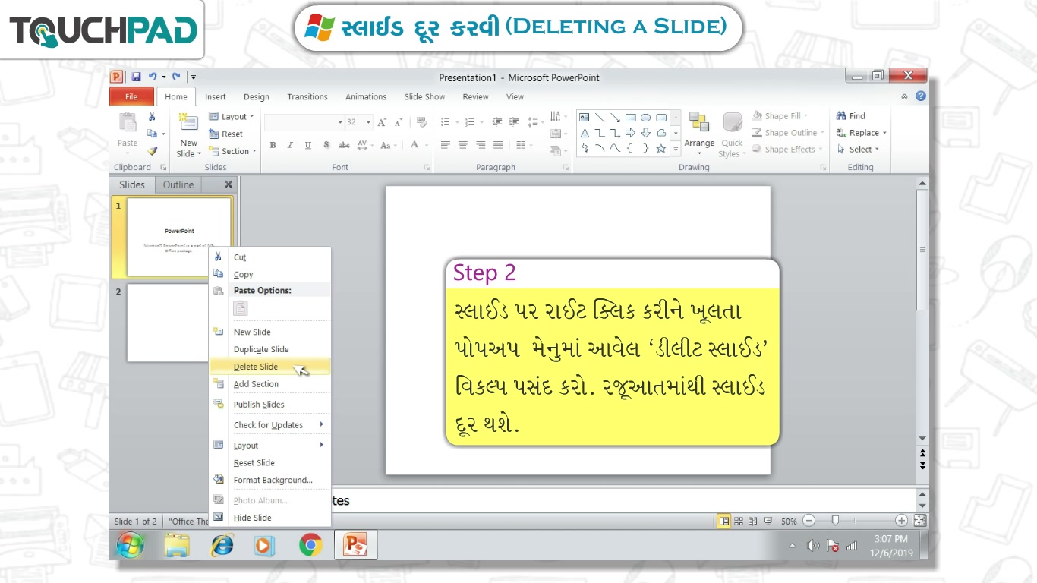Start Slide Show from status bar icon
The height and width of the screenshot is (583, 1037).
(768, 521)
